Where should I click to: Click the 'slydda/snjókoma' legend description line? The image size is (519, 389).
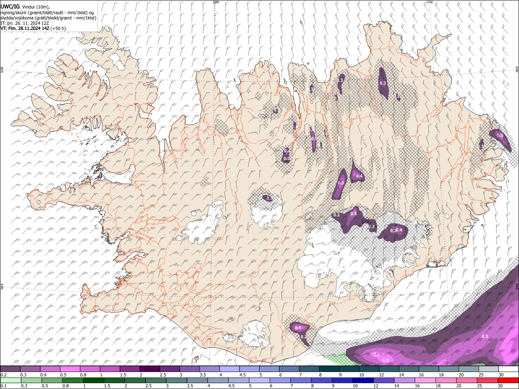click(48, 18)
